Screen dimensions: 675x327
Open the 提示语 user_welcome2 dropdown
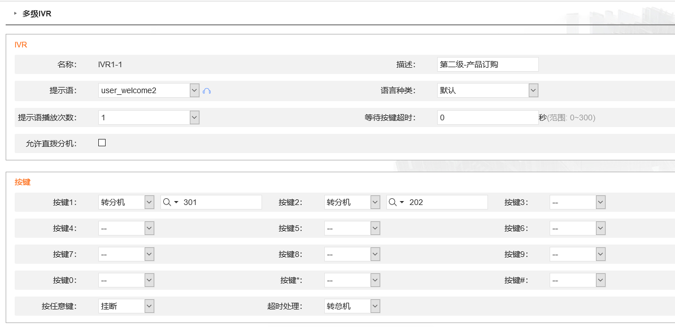point(149,90)
